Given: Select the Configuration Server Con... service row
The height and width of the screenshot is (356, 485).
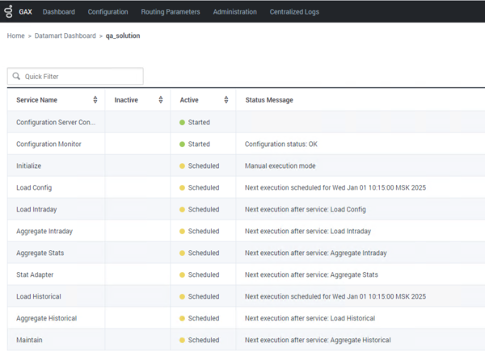Looking at the screenshot, I should (x=246, y=122).
